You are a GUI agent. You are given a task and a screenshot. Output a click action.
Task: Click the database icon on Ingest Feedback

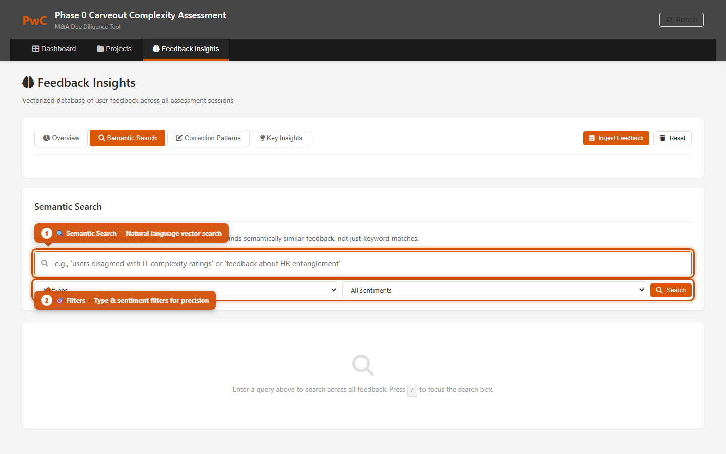(591, 138)
